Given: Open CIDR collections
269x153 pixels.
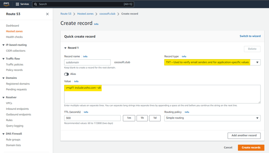Looking at the screenshot, I should (16, 50).
